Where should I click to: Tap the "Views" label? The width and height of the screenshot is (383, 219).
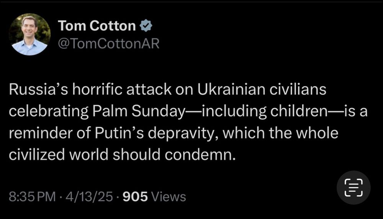coord(169,197)
